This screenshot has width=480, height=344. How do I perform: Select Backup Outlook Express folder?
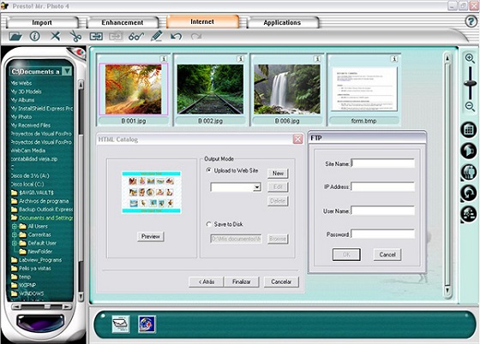[x=42, y=210]
